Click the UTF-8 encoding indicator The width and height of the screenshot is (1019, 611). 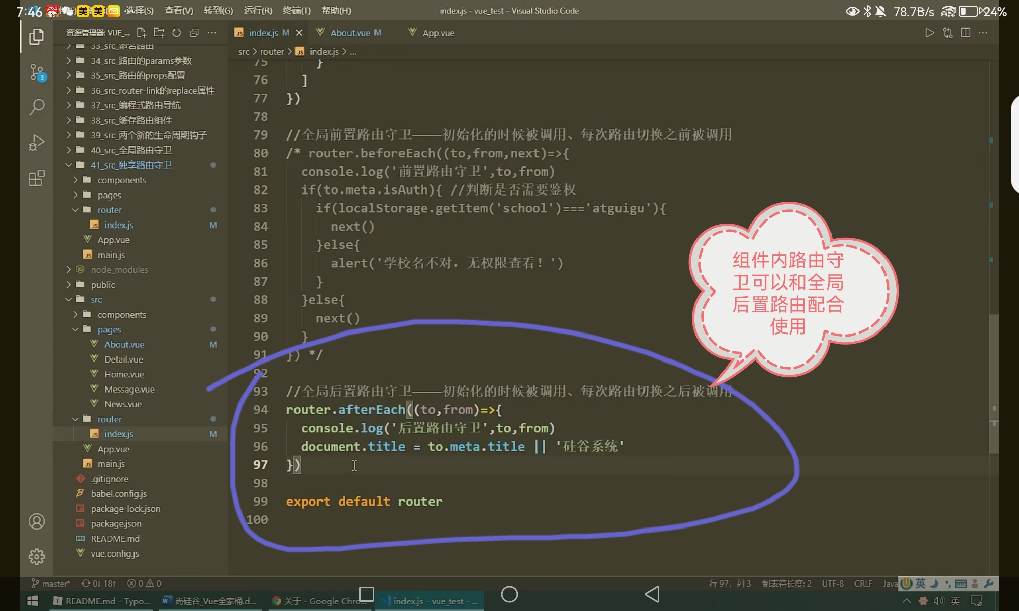click(x=833, y=584)
